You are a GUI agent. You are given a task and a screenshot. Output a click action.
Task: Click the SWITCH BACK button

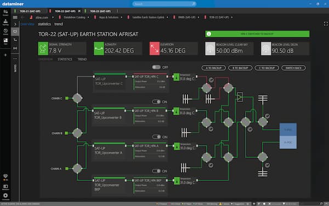293,68
